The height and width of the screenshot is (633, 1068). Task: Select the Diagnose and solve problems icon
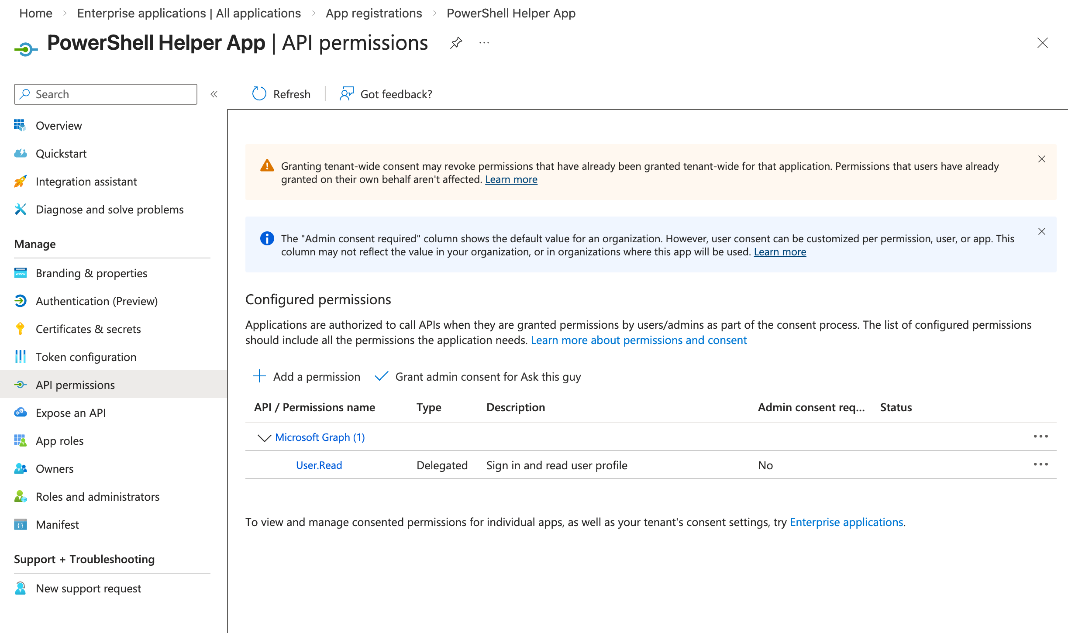(x=20, y=209)
